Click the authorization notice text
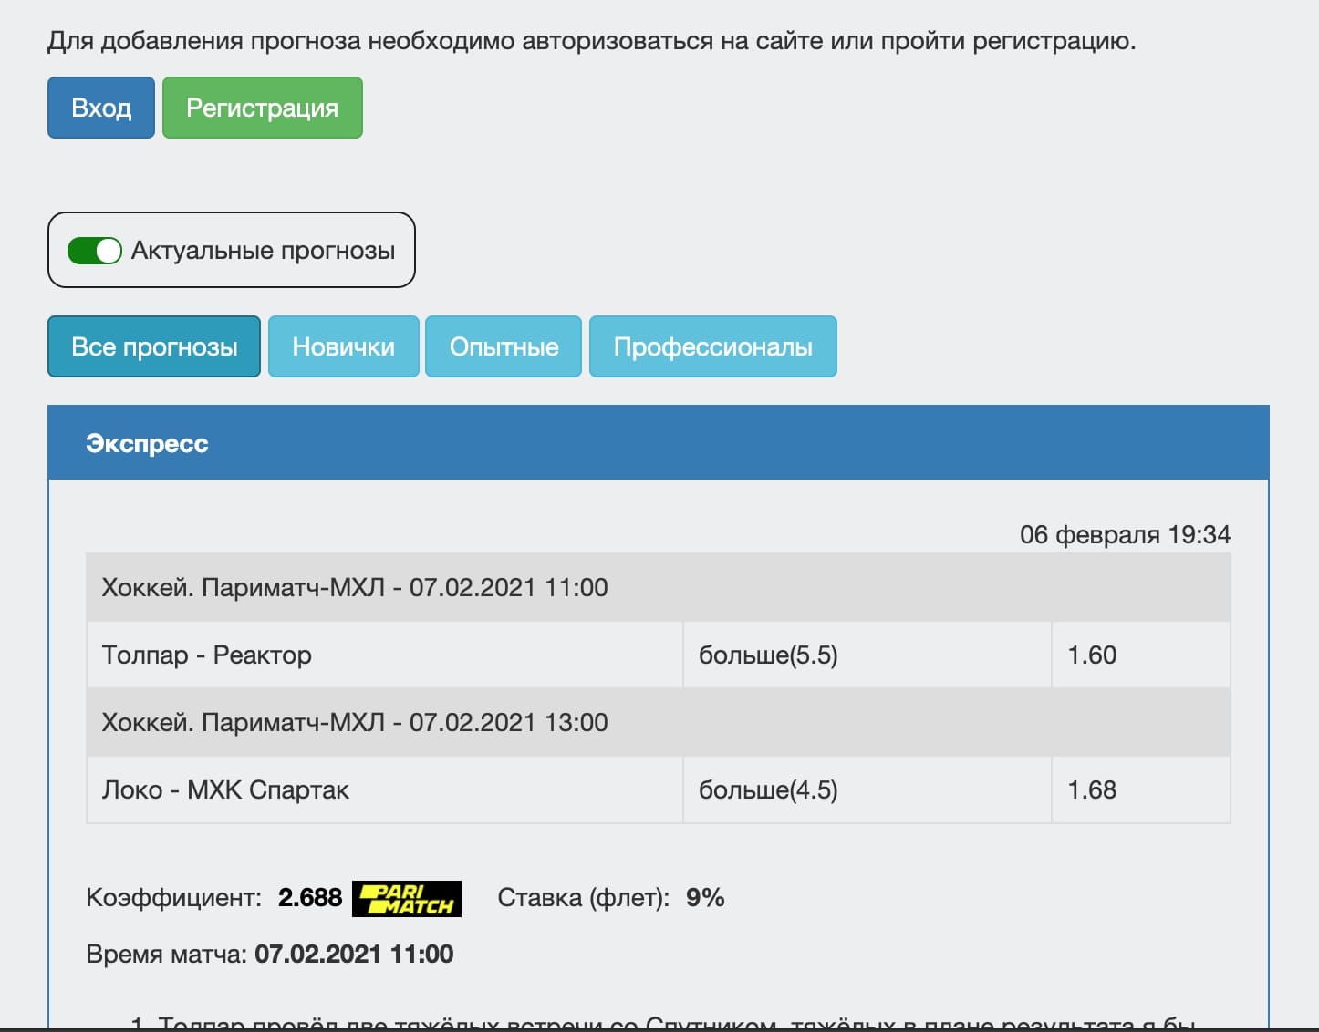The image size is (1319, 1032). tap(592, 41)
